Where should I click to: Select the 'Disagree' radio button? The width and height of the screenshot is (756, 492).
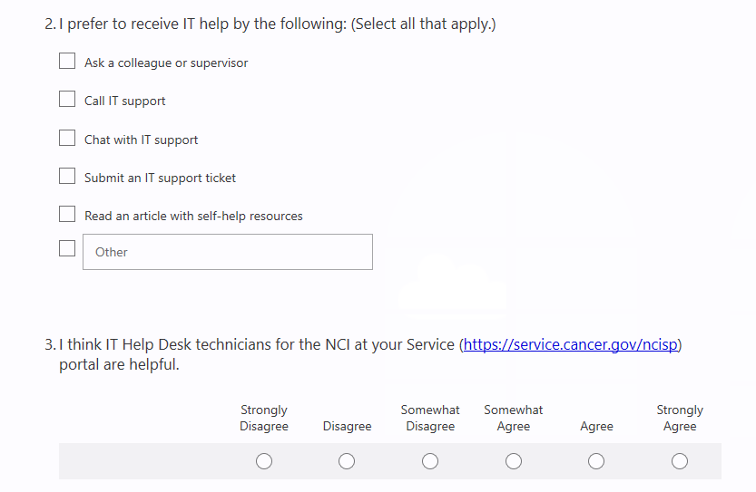pyautogui.click(x=347, y=461)
